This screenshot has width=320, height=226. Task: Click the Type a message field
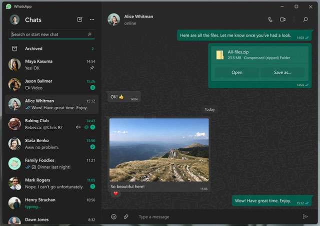coord(215,217)
